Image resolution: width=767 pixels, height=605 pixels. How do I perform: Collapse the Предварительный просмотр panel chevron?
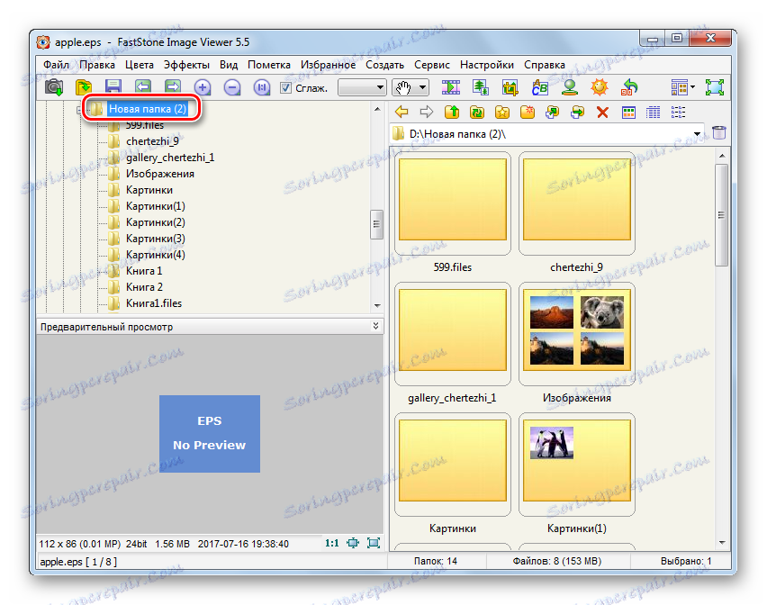click(x=375, y=326)
